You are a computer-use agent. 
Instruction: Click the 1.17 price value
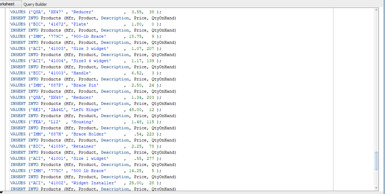(136, 61)
